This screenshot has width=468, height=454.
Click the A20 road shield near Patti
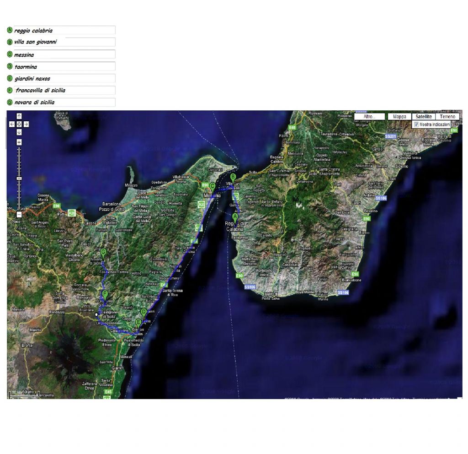coord(72,213)
